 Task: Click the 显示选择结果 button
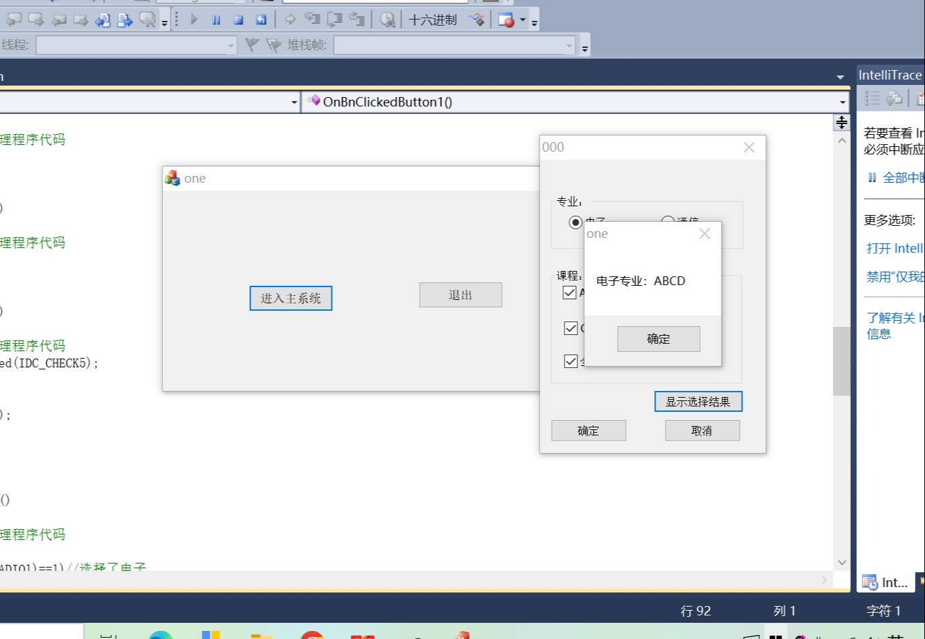coord(699,401)
